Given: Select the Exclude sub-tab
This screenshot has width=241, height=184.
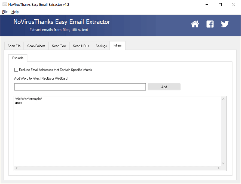Looking at the screenshot, I should 18,58.
